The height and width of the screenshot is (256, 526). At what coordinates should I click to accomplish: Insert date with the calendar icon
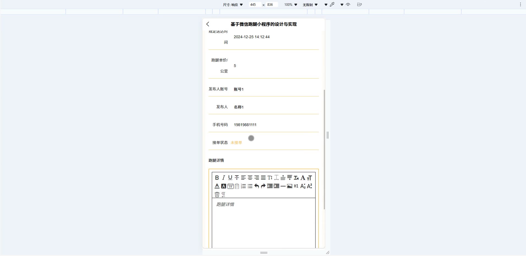230,186
